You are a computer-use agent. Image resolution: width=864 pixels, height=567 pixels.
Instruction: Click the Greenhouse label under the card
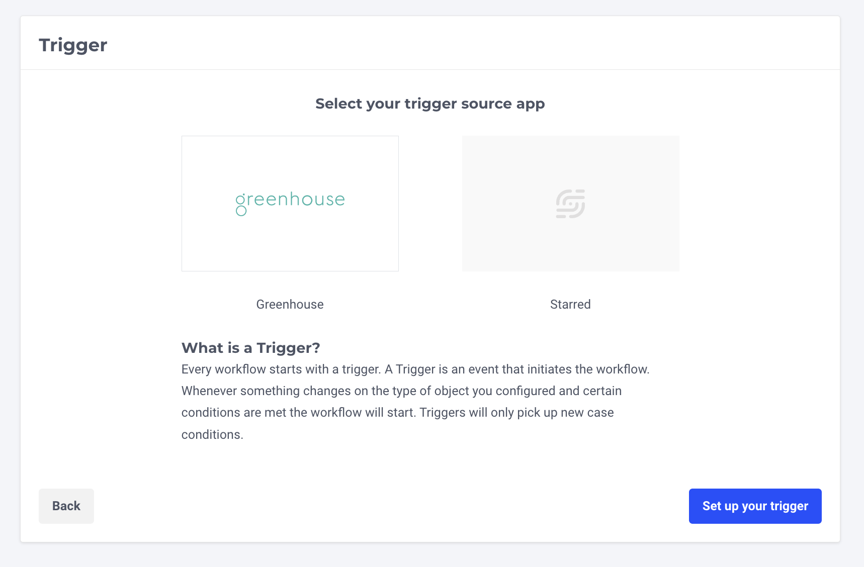290,305
